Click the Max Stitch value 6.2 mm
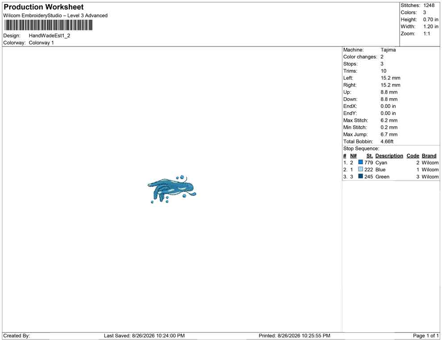 389,120
